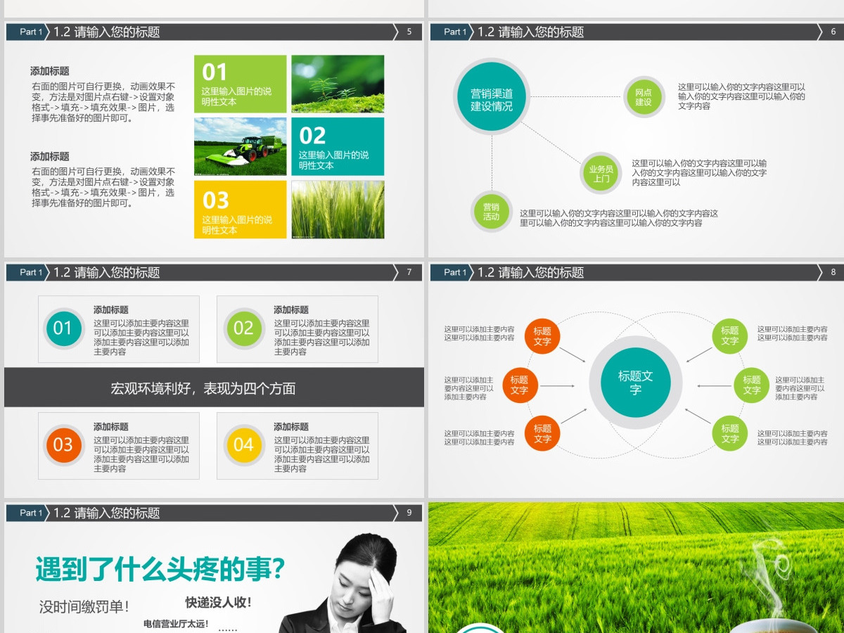
Task: Click the green 01 tile on slide 5
Action: [x=241, y=84]
